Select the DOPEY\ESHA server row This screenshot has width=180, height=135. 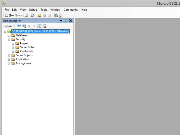coord(40,31)
